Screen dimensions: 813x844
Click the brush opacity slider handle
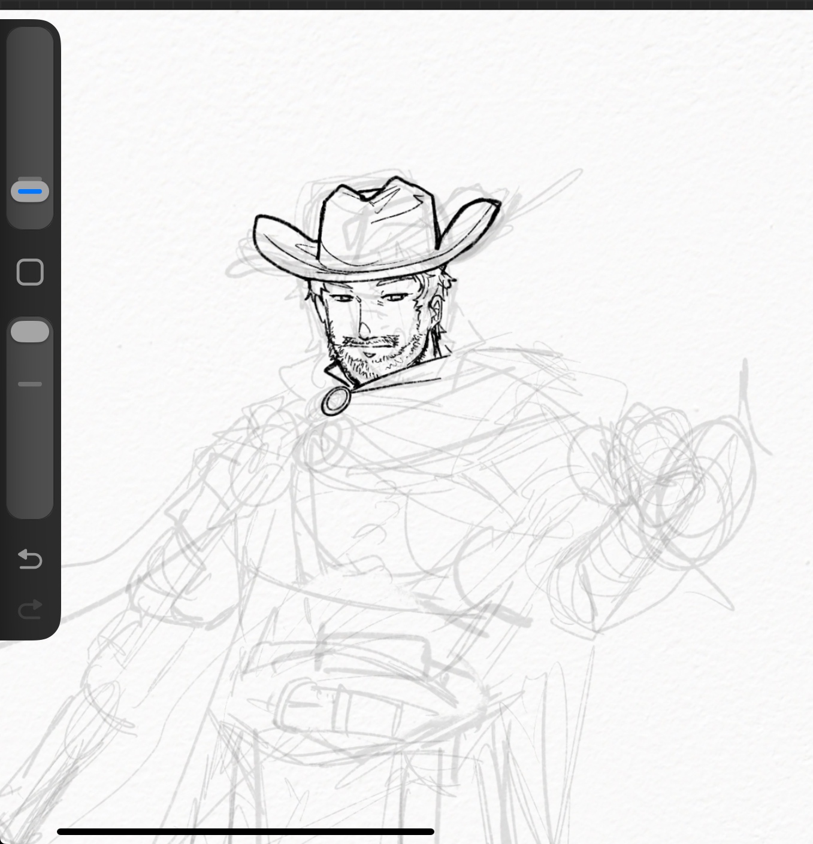[x=30, y=332]
